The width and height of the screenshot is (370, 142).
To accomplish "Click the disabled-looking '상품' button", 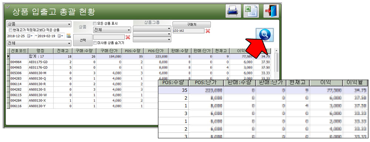I will 83,27.
